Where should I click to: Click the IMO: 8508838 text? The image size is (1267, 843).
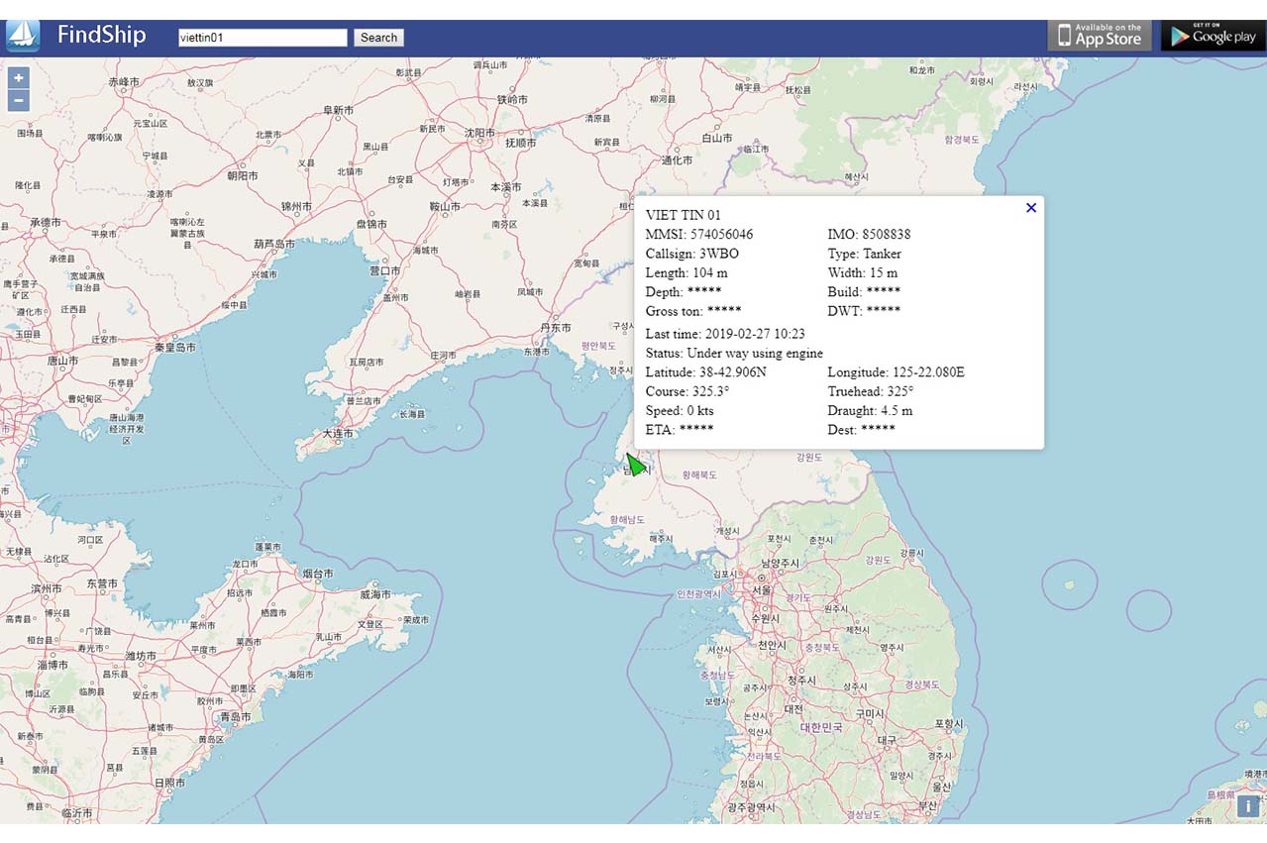coord(869,235)
